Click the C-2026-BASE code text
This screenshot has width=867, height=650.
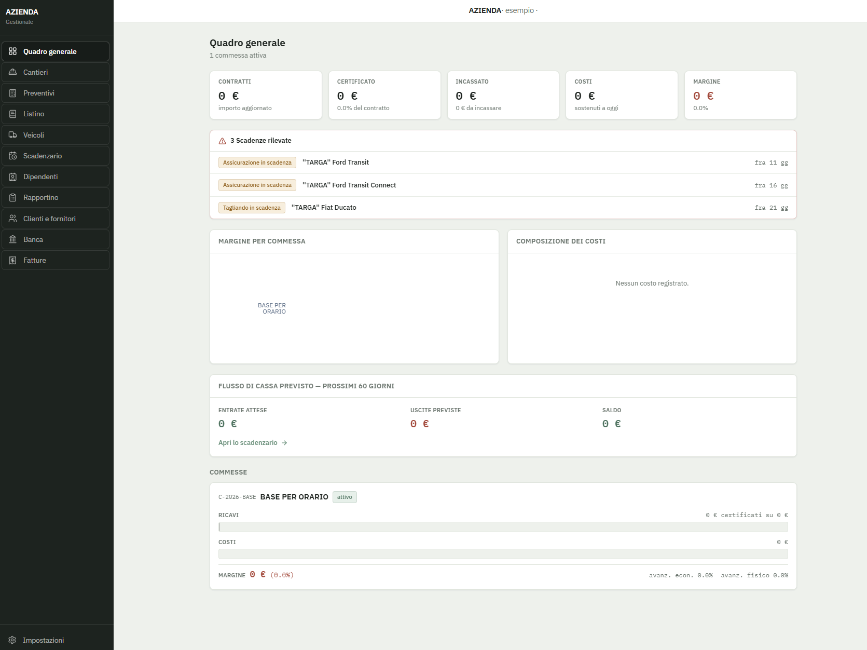[237, 497]
